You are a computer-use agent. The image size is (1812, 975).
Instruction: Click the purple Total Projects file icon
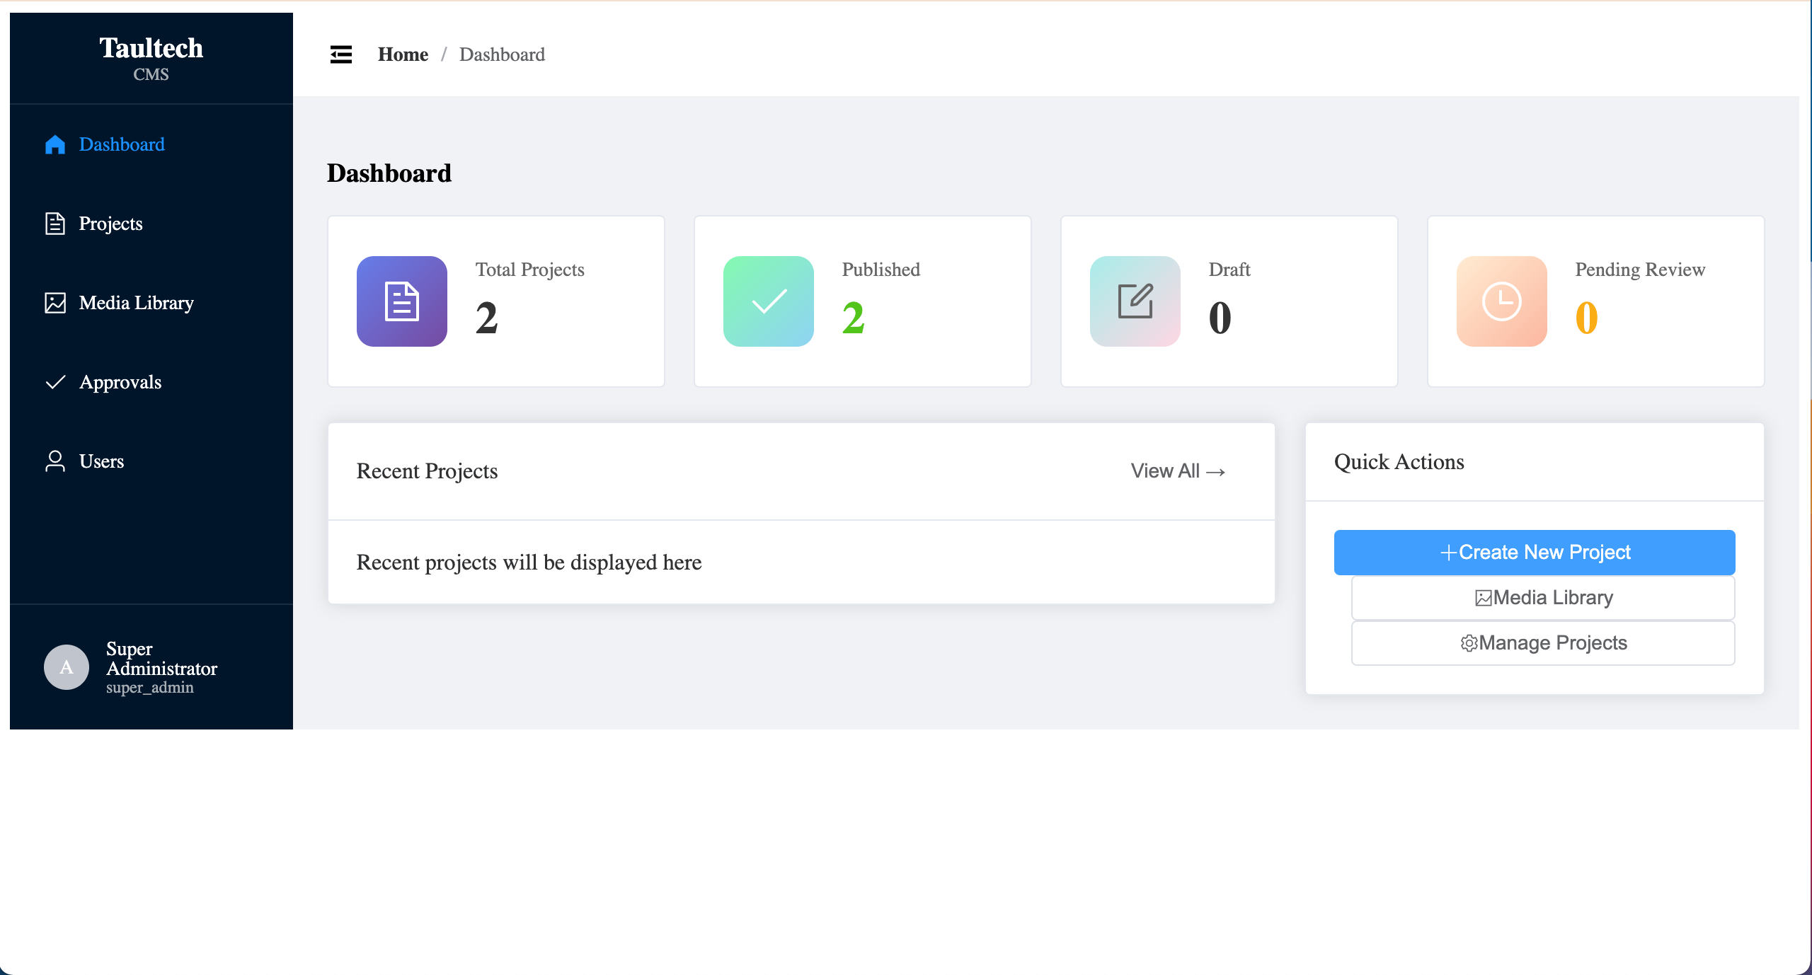point(402,301)
